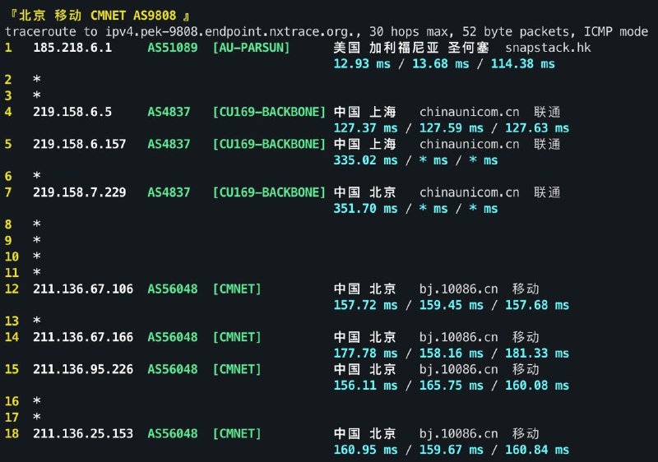Click the hop number 15 in yellow
This screenshot has width=658, height=462.
coord(12,369)
